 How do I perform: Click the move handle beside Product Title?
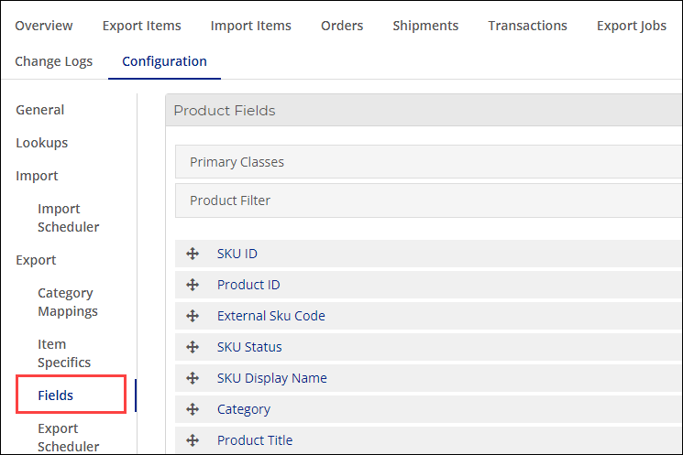(193, 440)
